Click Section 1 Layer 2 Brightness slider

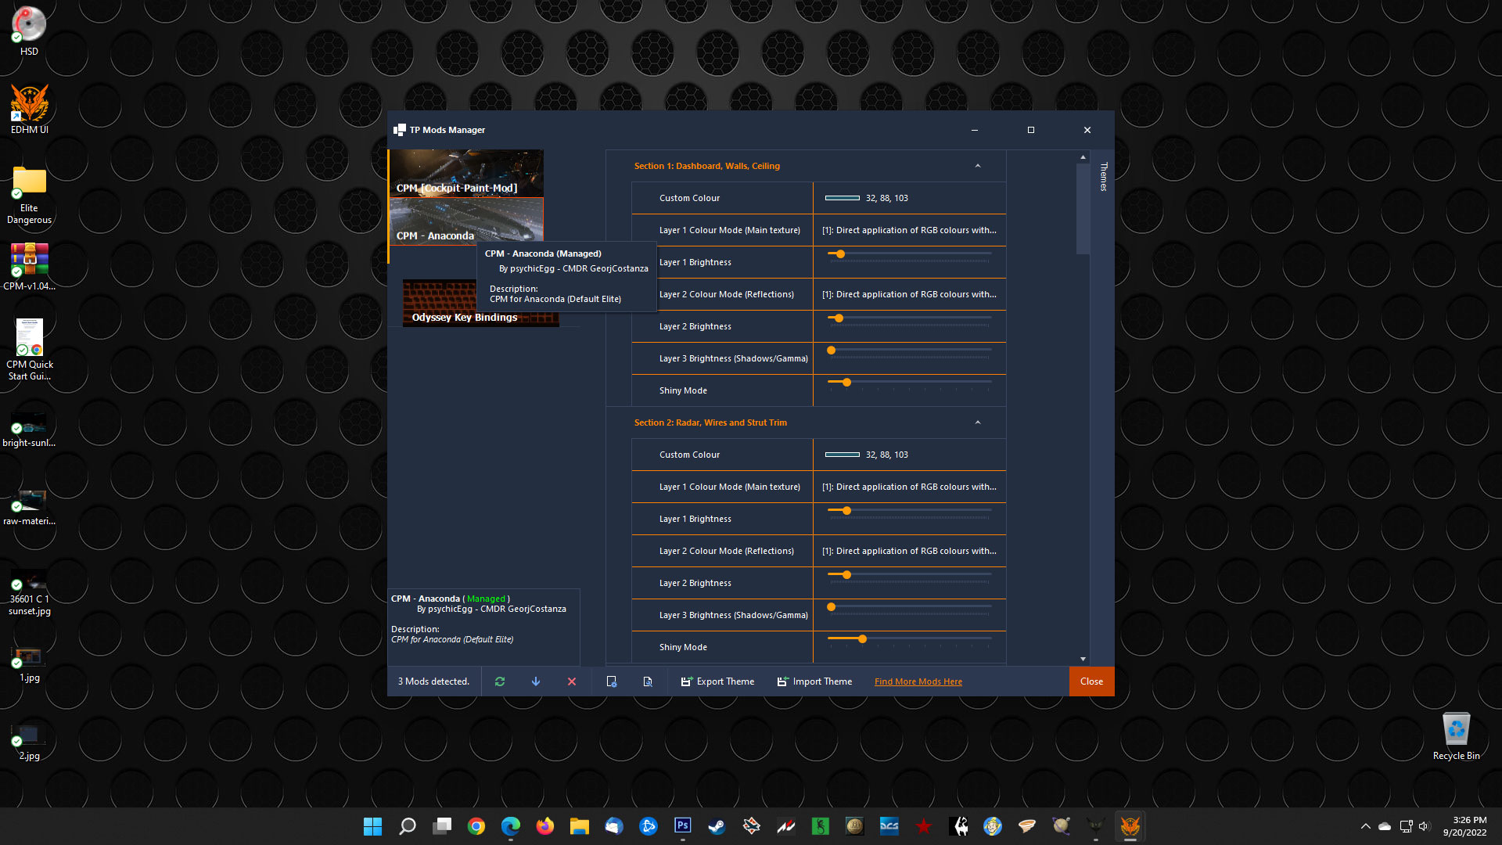tap(909, 318)
